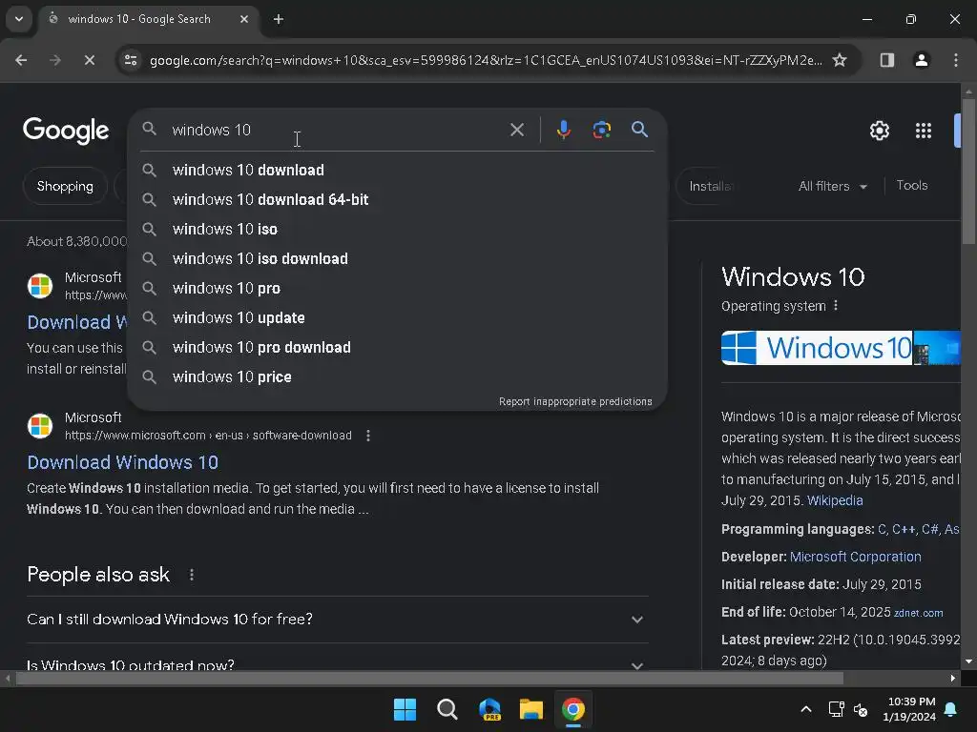Click the C++ programming language link

point(904,529)
